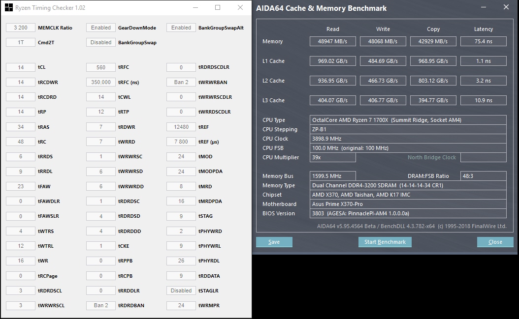Click the Latency column header in AIDA64
The width and height of the screenshot is (519, 319).
483,29
